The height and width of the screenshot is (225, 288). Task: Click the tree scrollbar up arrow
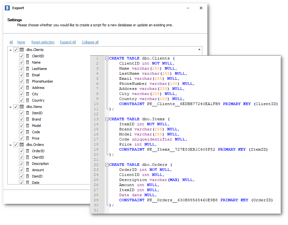199,49
